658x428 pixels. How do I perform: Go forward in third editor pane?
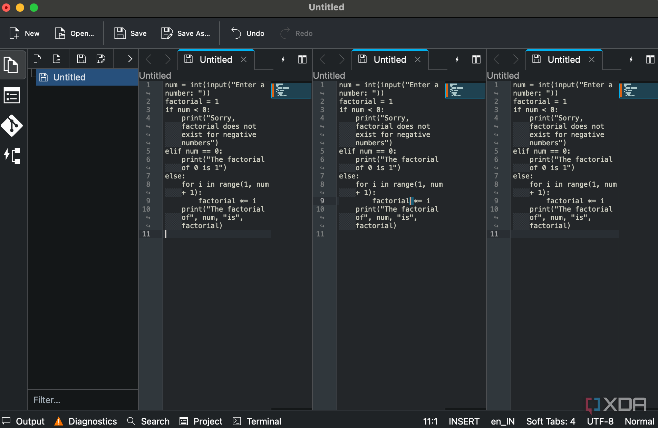(516, 60)
